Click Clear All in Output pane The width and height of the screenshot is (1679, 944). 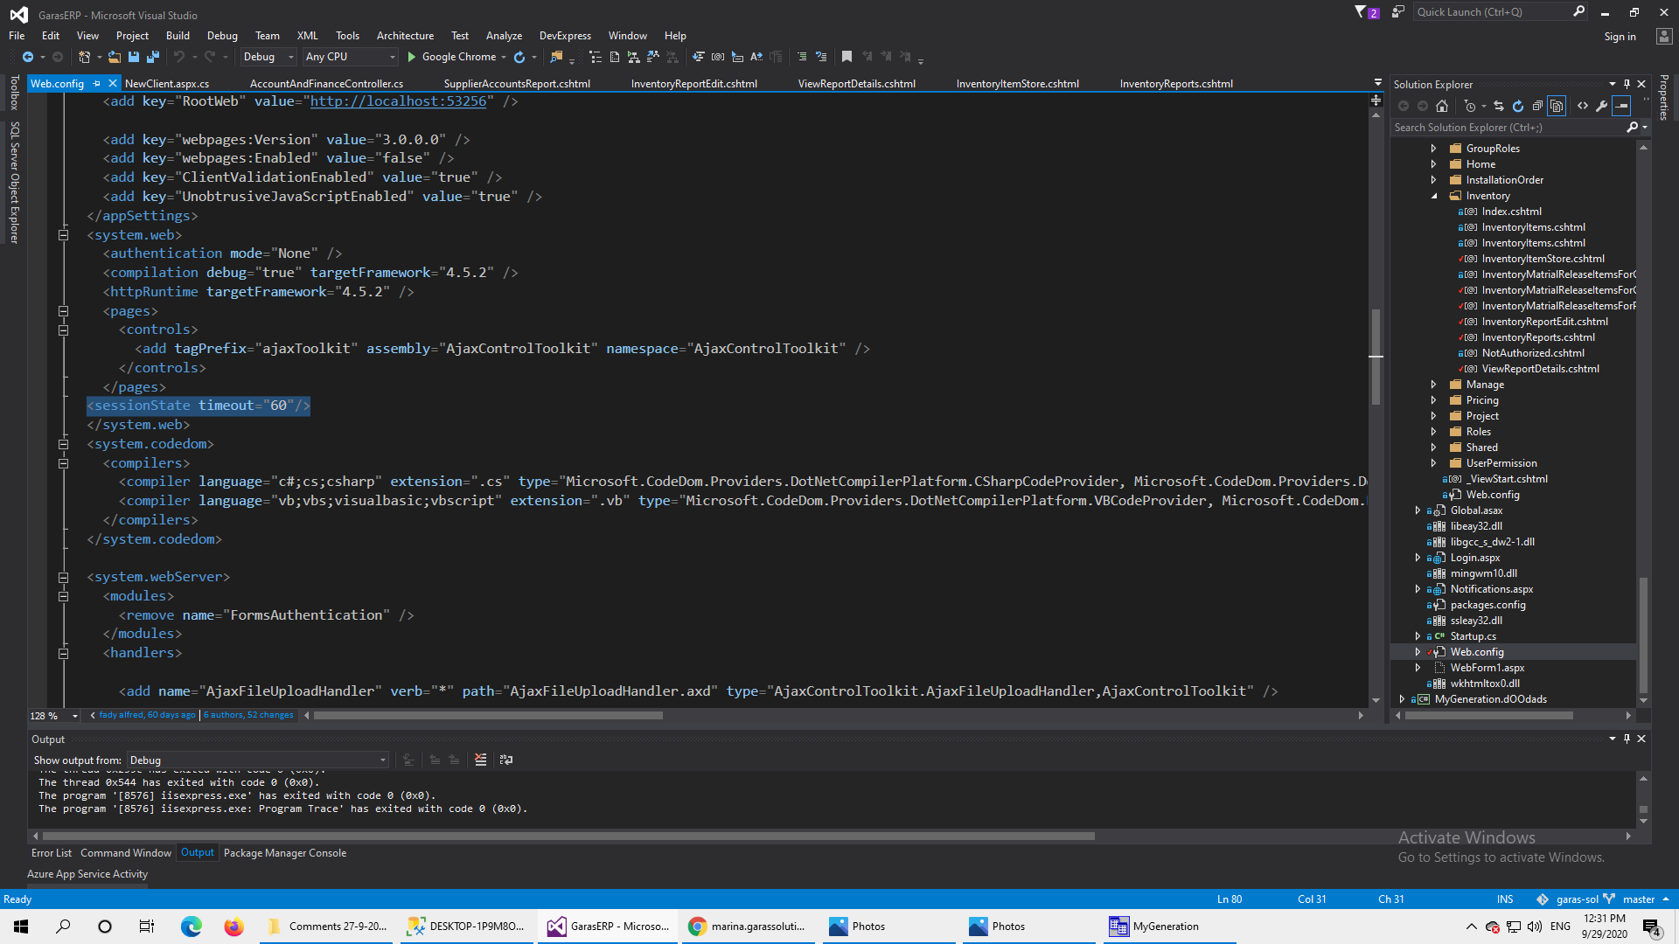point(480,760)
